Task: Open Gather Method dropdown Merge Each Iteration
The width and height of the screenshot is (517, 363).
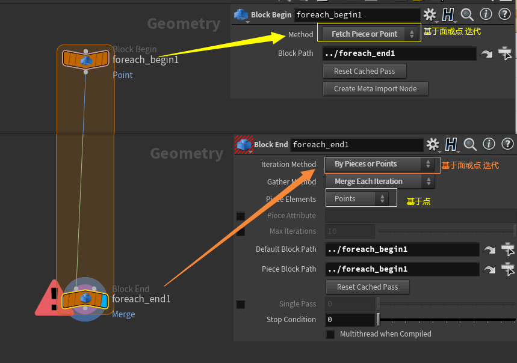Action: tap(380, 181)
